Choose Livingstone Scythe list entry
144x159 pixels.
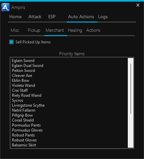(x=28, y=105)
